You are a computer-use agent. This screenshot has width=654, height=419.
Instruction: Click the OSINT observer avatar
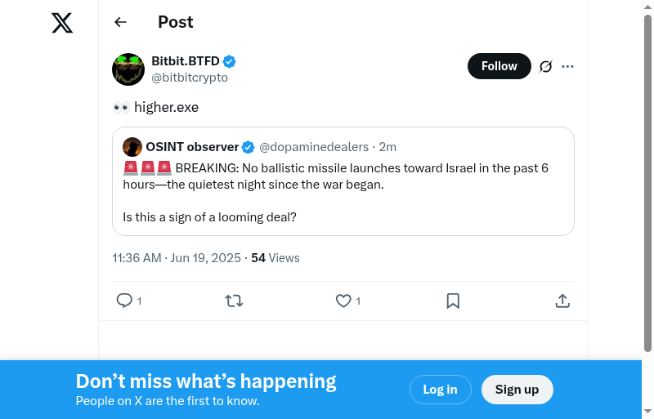click(x=132, y=147)
